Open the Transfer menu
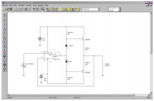Viewport: 154px width, 101px height. pos(28,5)
